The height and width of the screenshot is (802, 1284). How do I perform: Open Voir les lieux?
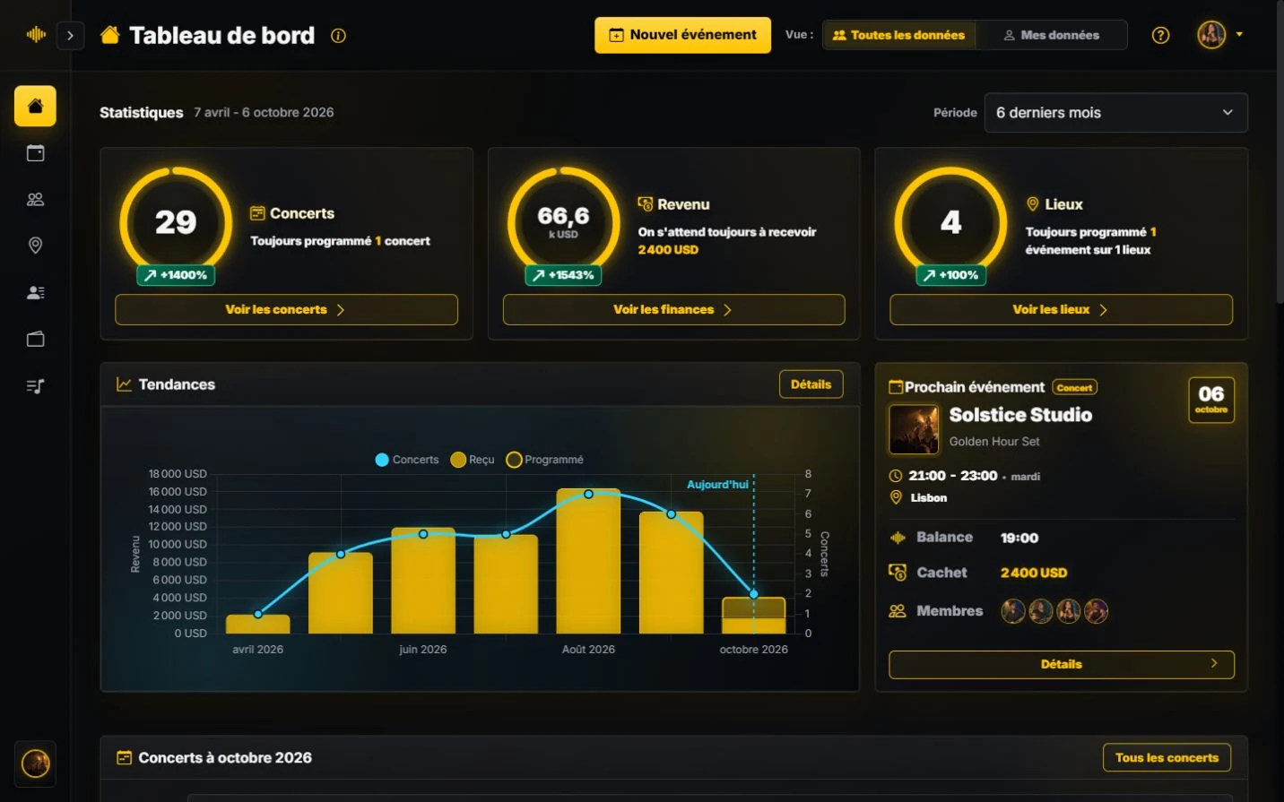(x=1061, y=310)
